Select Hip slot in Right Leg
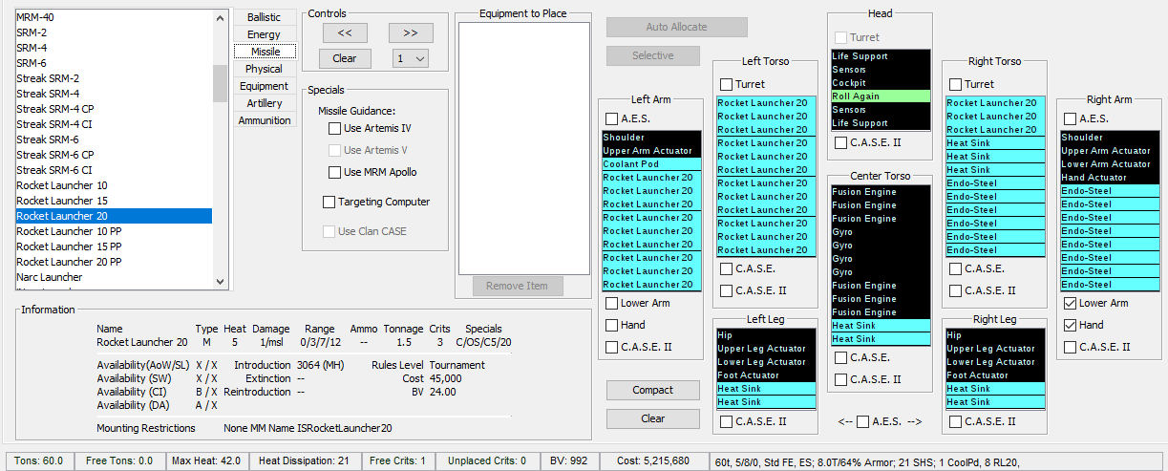1168x471 pixels. 995,335
